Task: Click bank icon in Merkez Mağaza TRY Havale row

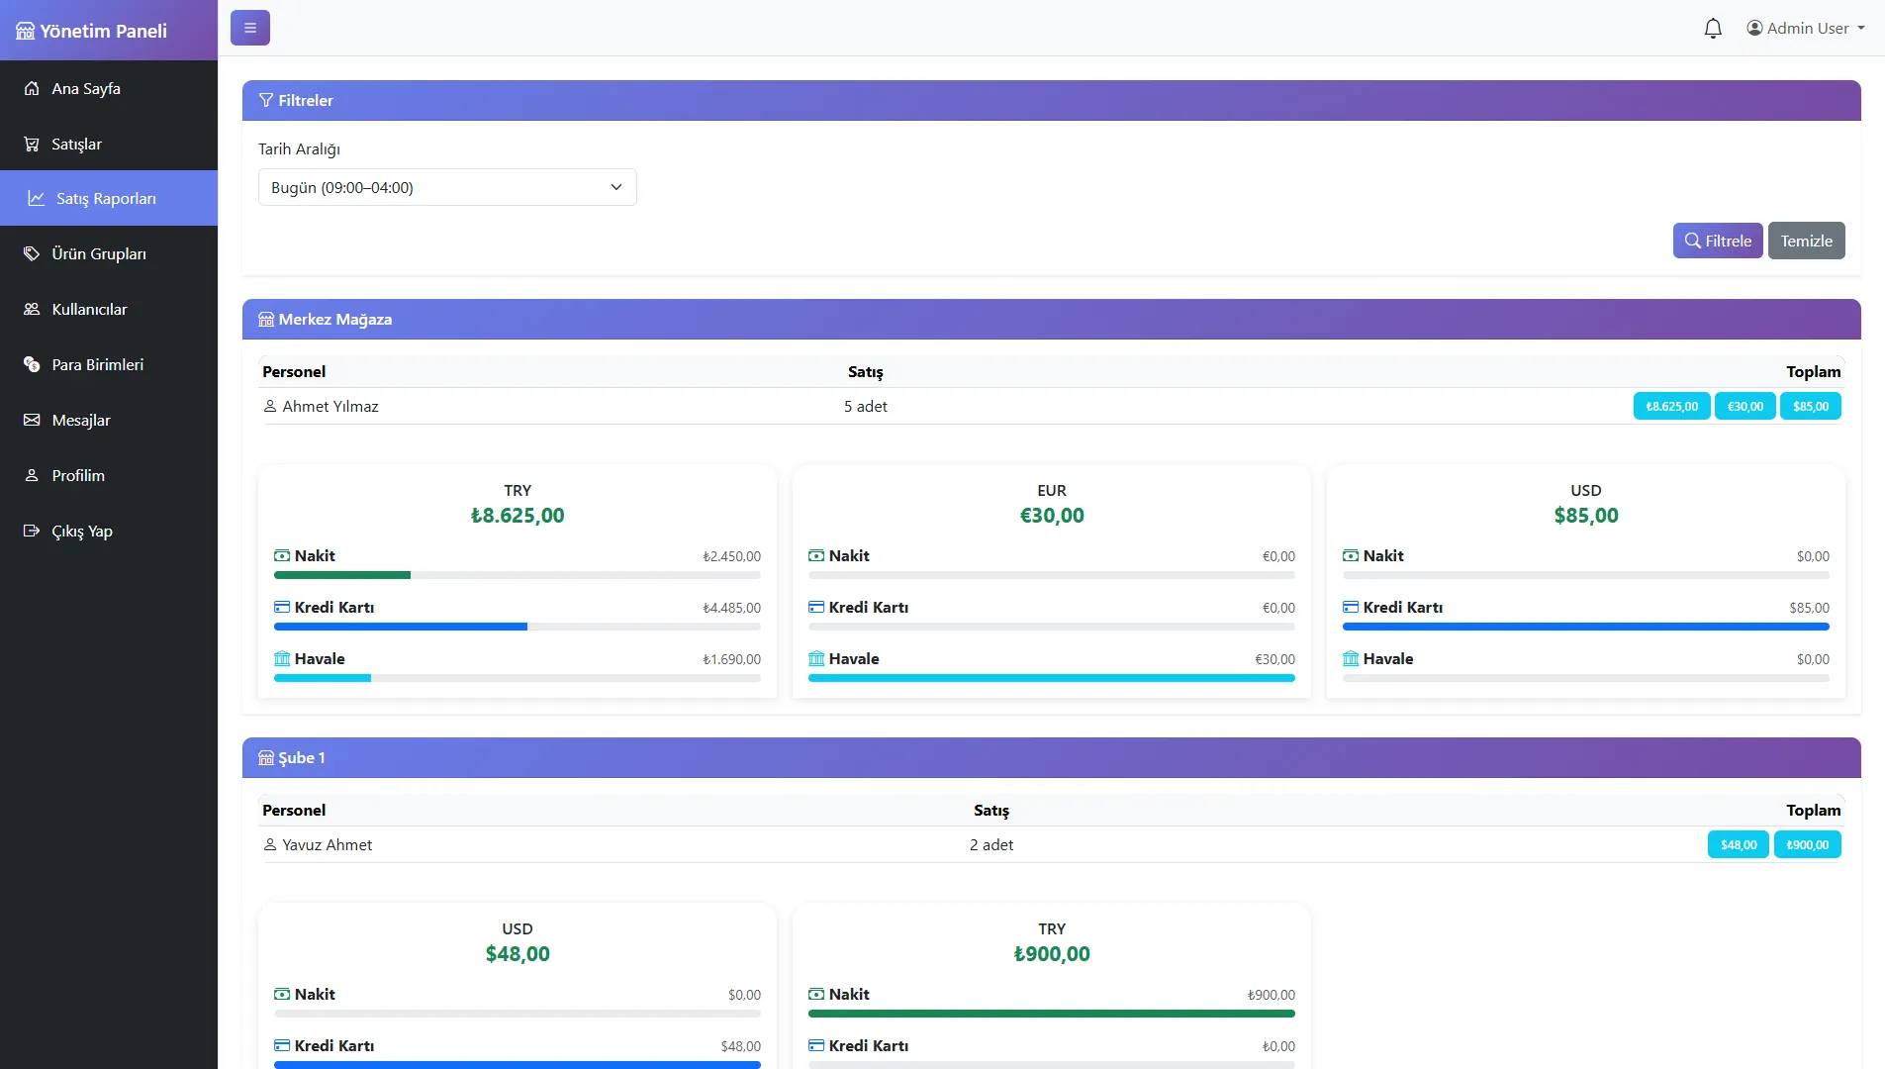Action: pyautogui.click(x=282, y=659)
